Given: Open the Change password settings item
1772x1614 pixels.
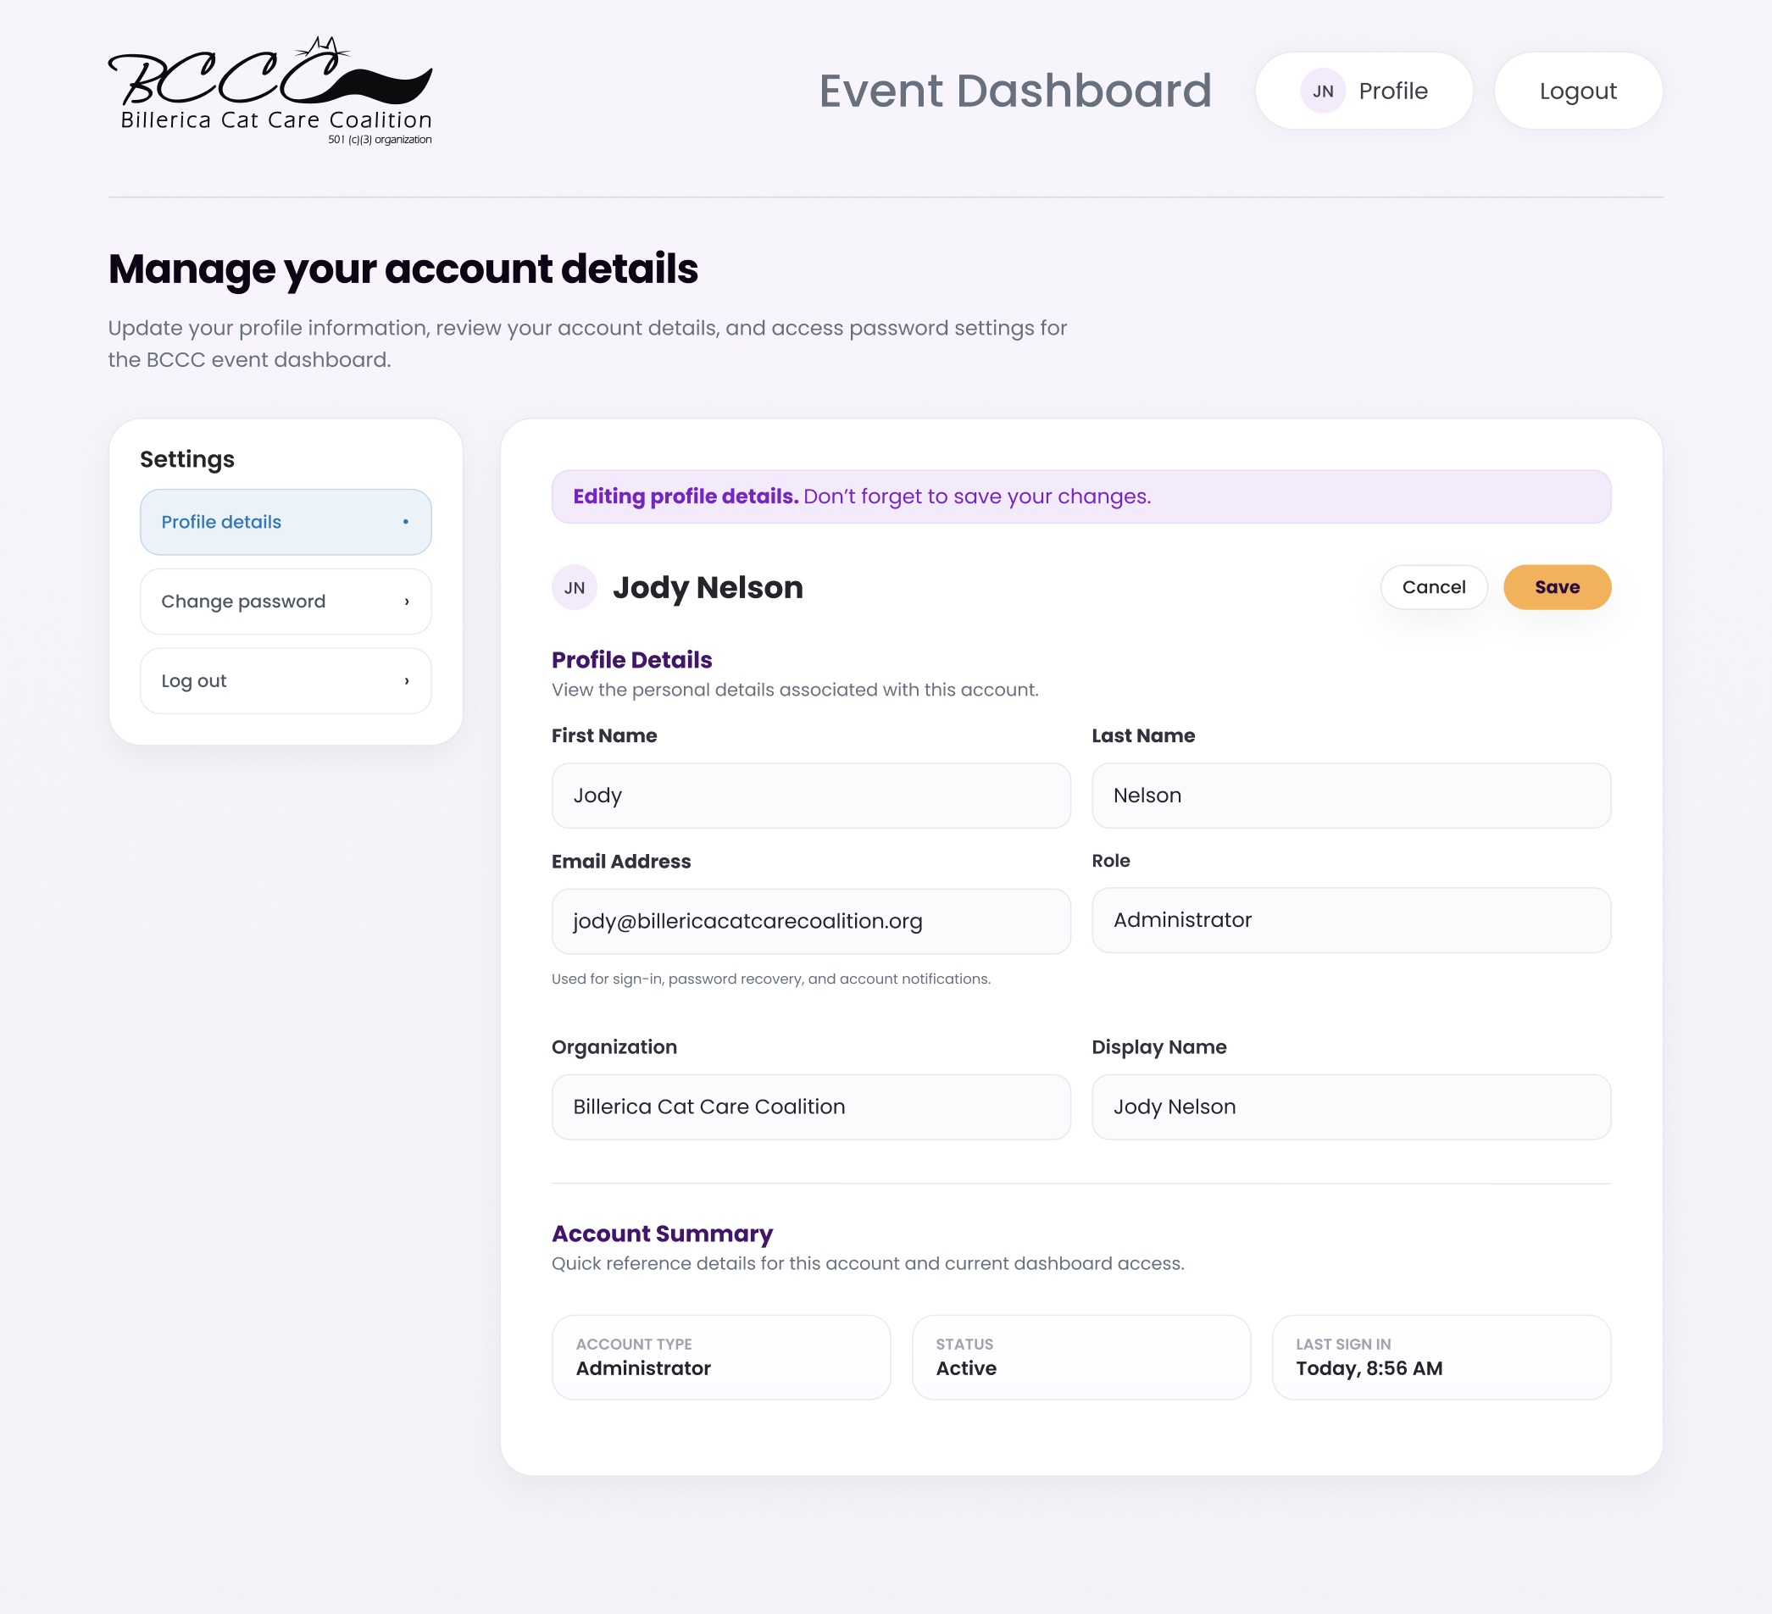Looking at the screenshot, I should pos(285,602).
